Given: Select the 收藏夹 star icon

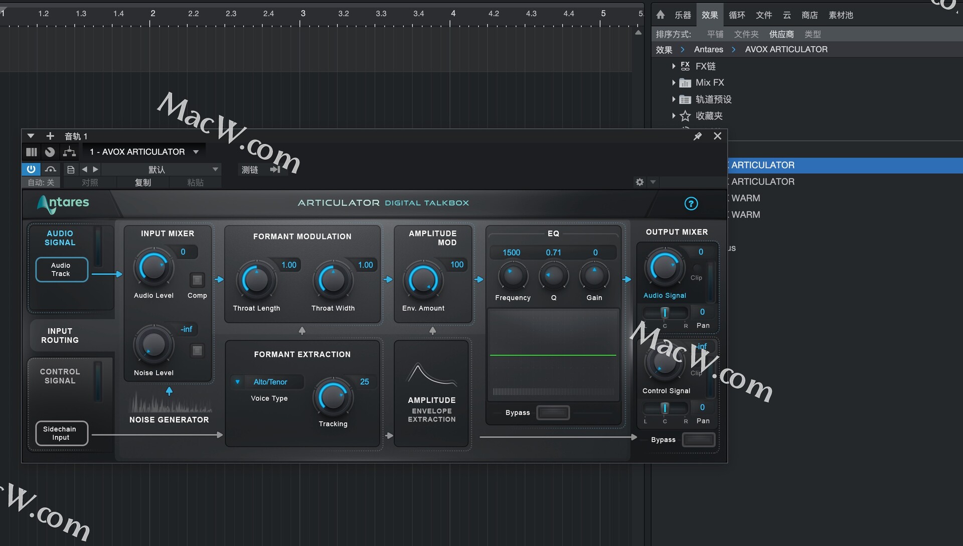Looking at the screenshot, I should click(685, 116).
